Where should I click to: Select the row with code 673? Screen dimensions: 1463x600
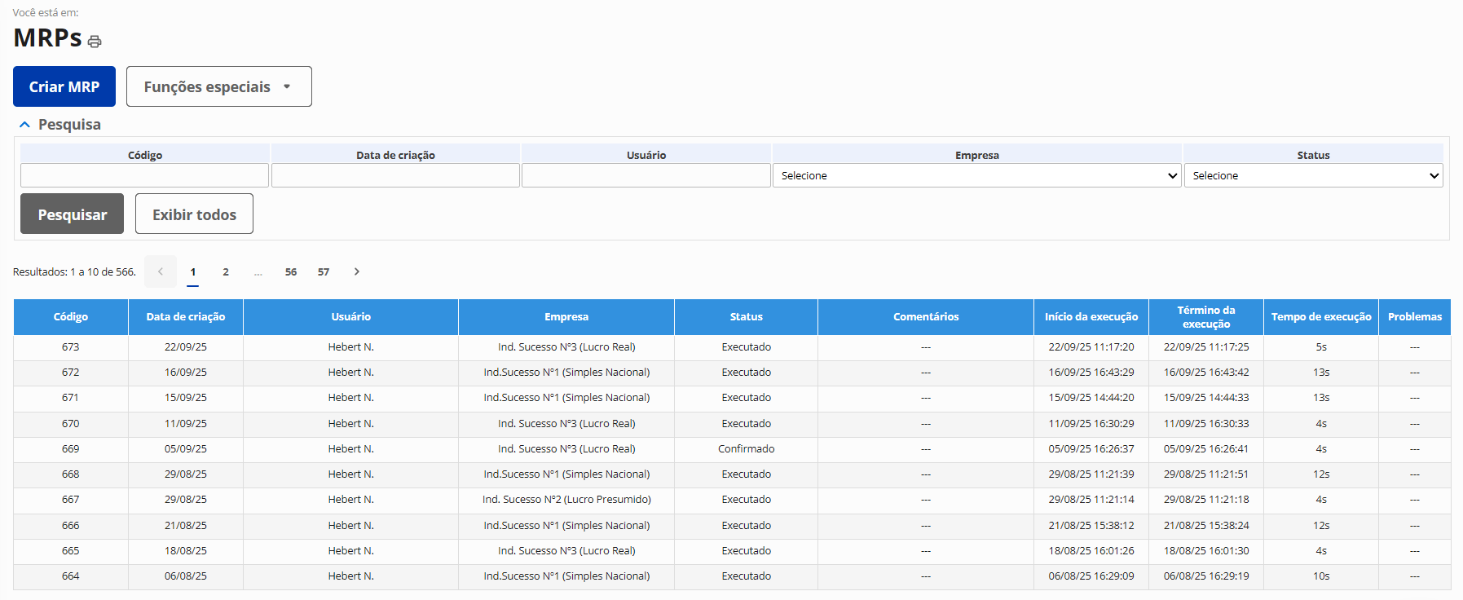71,347
